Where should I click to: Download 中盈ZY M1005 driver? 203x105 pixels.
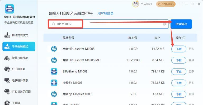pos(179,83)
